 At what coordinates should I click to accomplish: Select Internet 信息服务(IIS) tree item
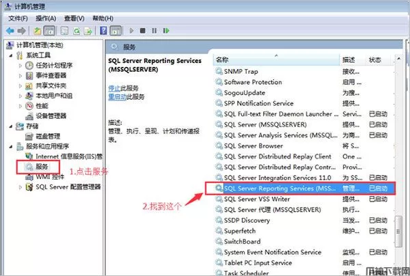point(69,156)
